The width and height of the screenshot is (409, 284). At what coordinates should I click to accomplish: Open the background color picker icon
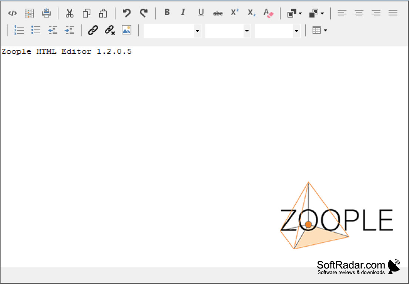click(314, 13)
